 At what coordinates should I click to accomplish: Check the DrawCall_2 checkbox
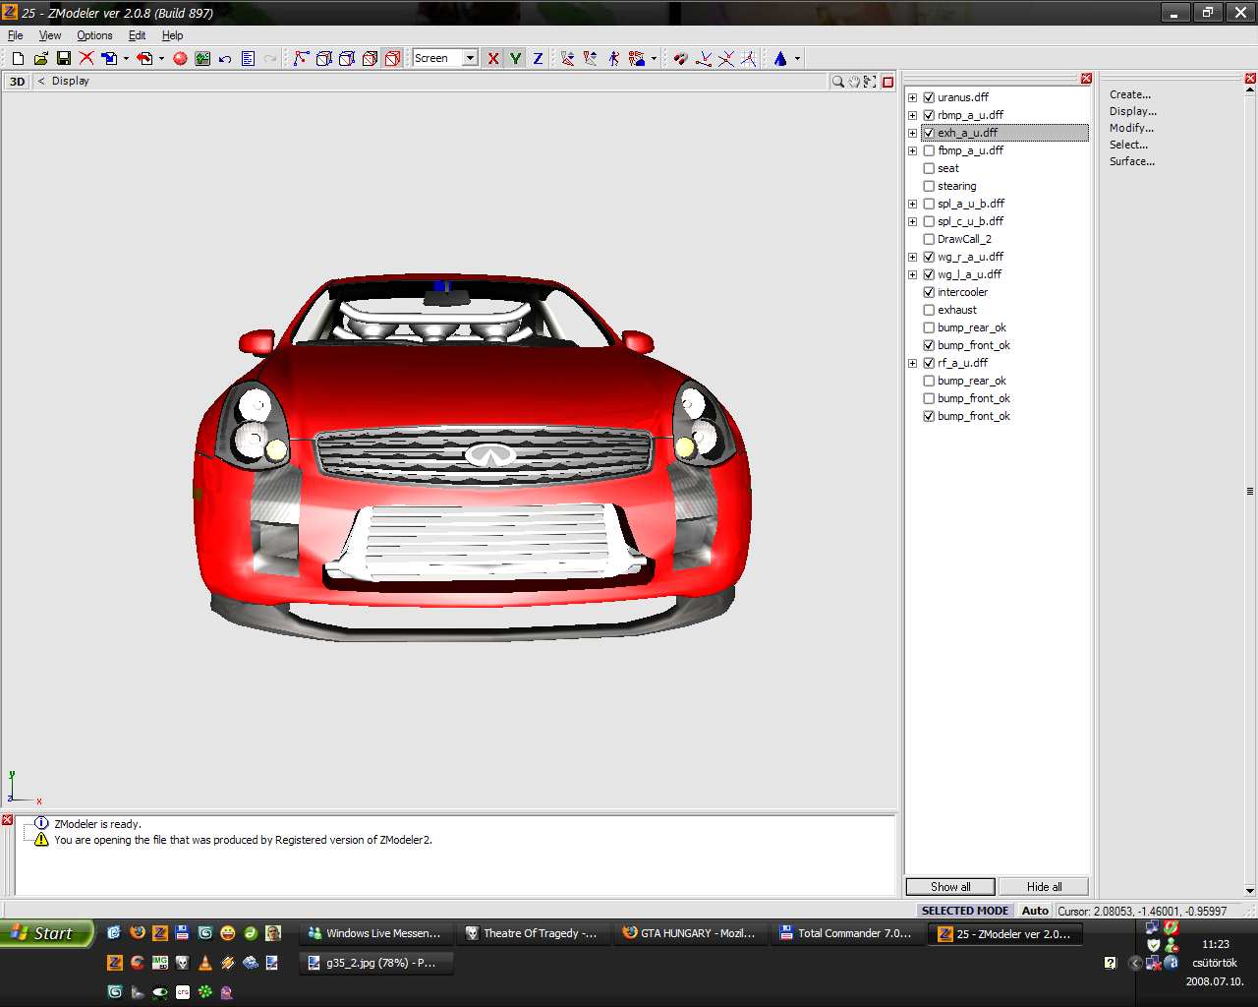click(929, 239)
